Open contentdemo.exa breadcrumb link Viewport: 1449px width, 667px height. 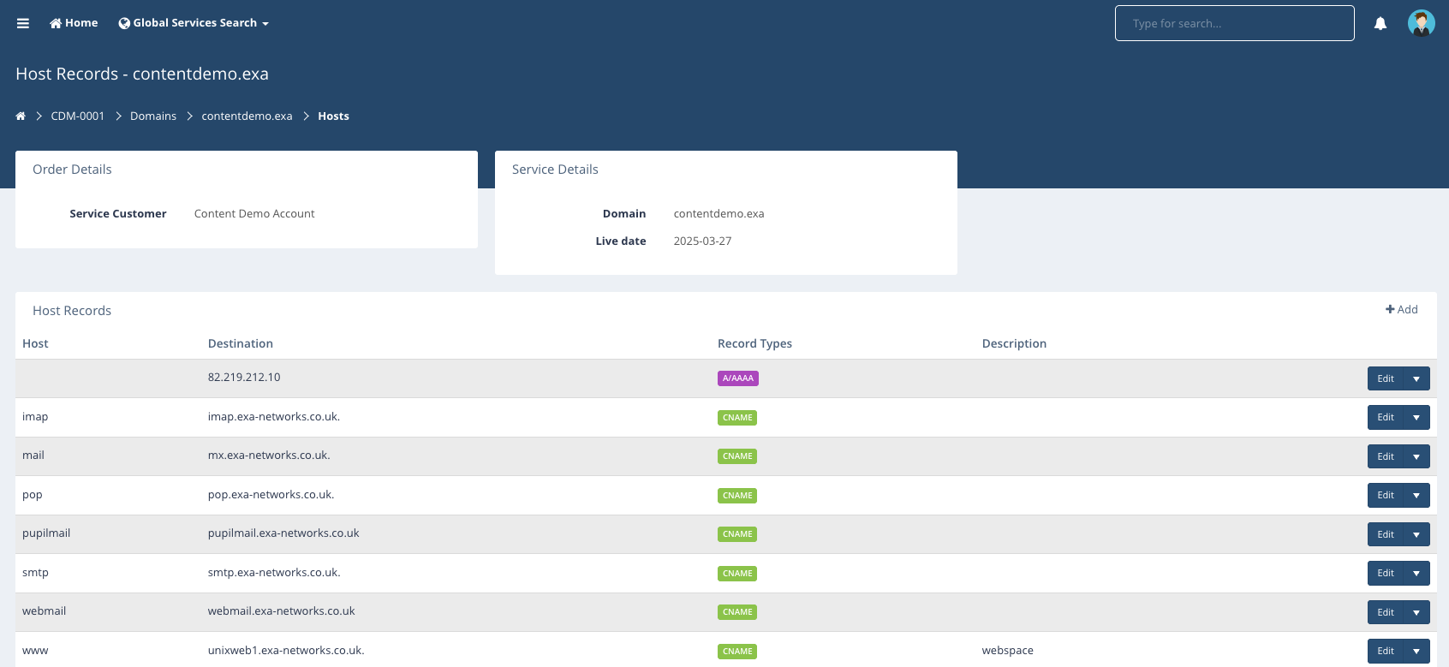[247, 116]
